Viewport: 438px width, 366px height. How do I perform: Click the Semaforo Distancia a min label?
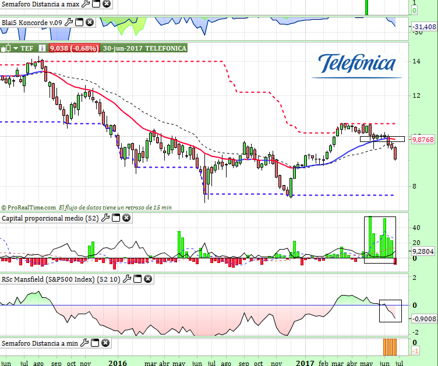point(40,343)
